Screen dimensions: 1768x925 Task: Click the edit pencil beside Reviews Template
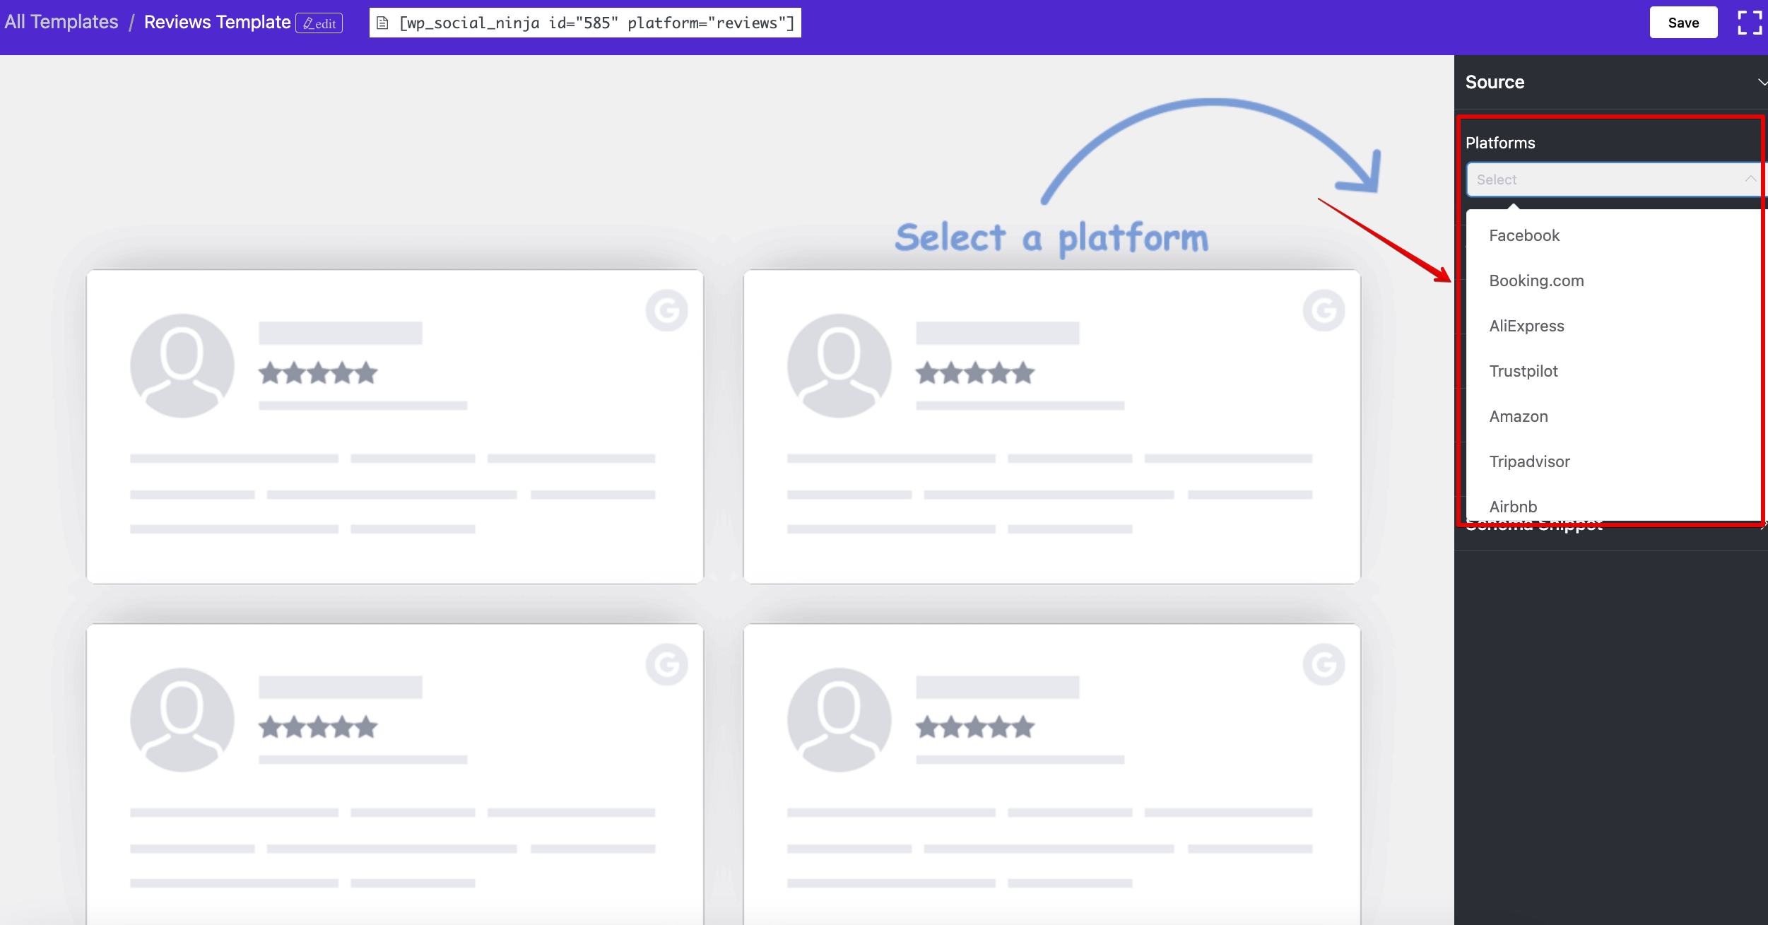[x=318, y=23]
